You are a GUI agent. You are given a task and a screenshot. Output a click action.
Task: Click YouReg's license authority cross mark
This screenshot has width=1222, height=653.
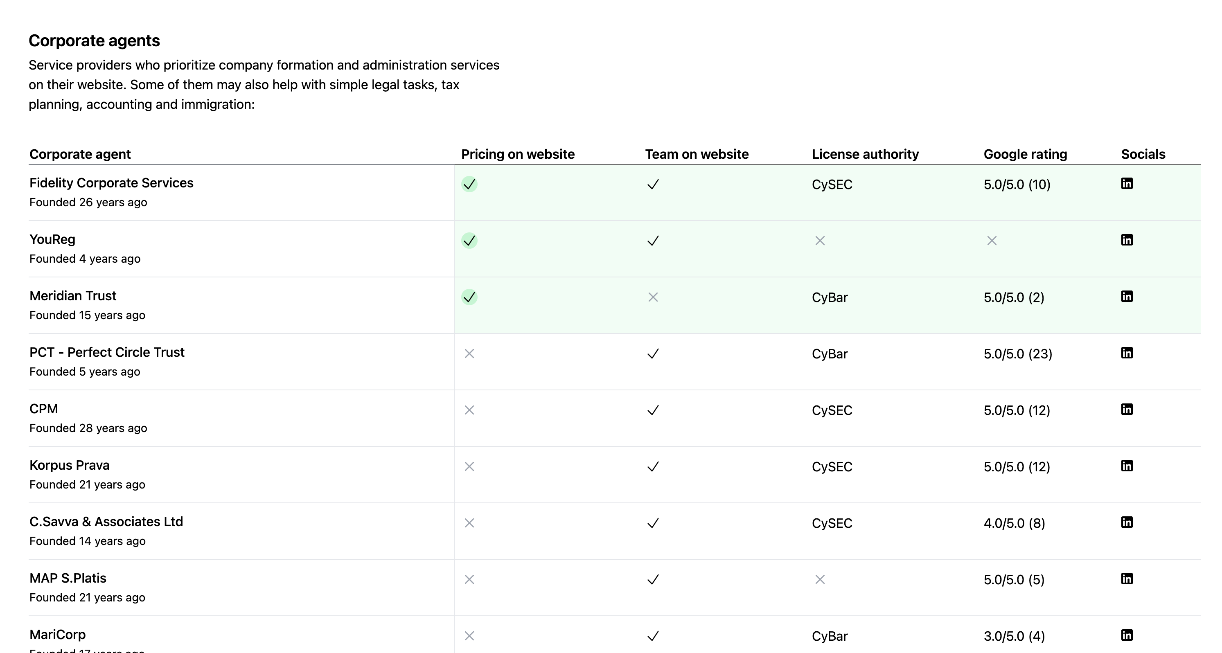point(820,241)
